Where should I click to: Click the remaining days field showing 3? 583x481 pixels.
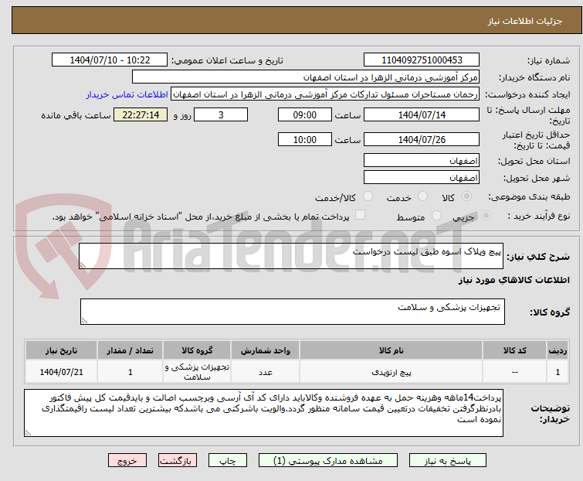tap(221, 114)
